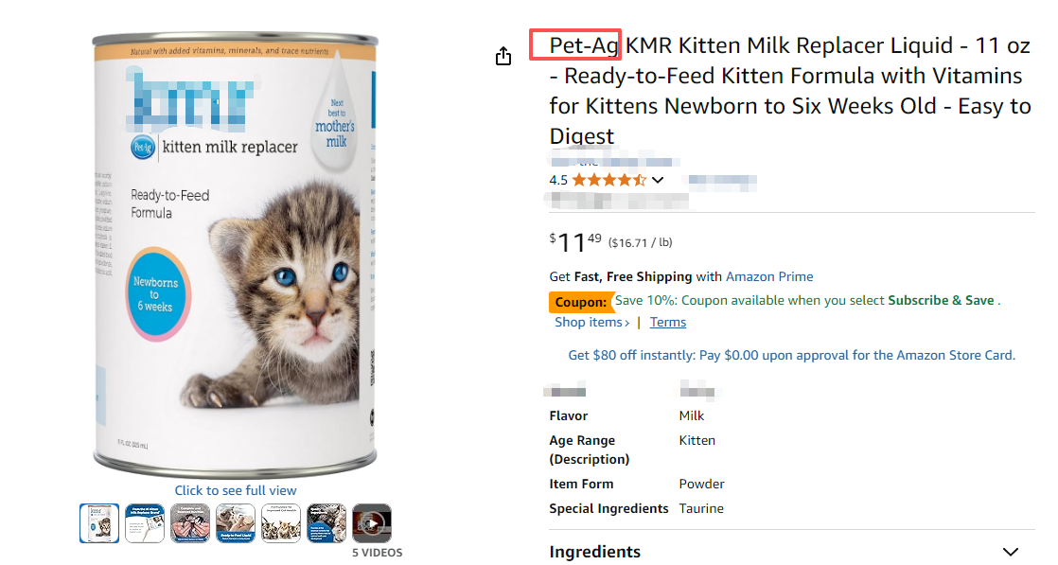This screenshot has height=565, width=1058.
Task: Select the second thumbnail in the image strip
Action: (145, 523)
